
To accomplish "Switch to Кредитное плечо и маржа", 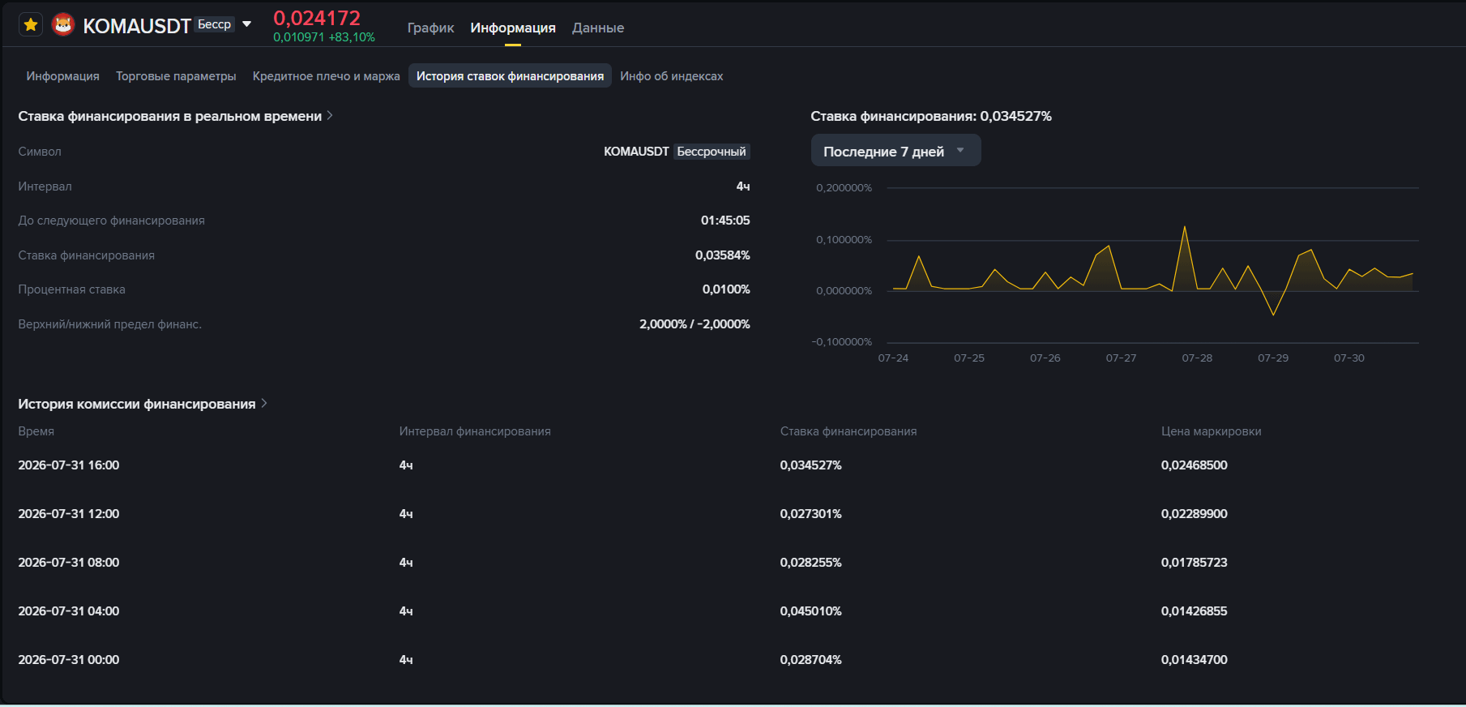I will tap(327, 76).
